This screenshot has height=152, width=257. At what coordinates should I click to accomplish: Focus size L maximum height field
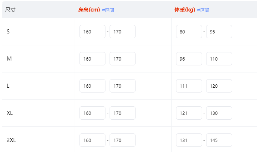coord(122,86)
